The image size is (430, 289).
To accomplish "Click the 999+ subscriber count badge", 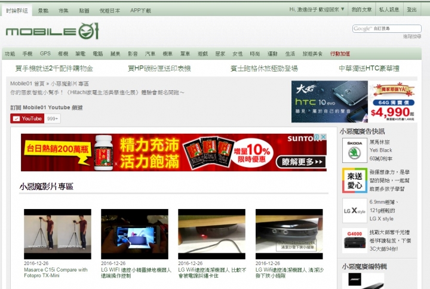I will tap(53, 119).
